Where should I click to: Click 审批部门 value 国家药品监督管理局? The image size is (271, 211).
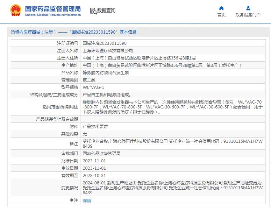[x=101, y=153]
